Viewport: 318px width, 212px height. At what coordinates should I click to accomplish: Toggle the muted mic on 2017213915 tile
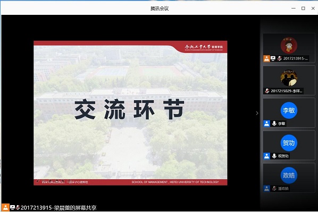[280, 59]
